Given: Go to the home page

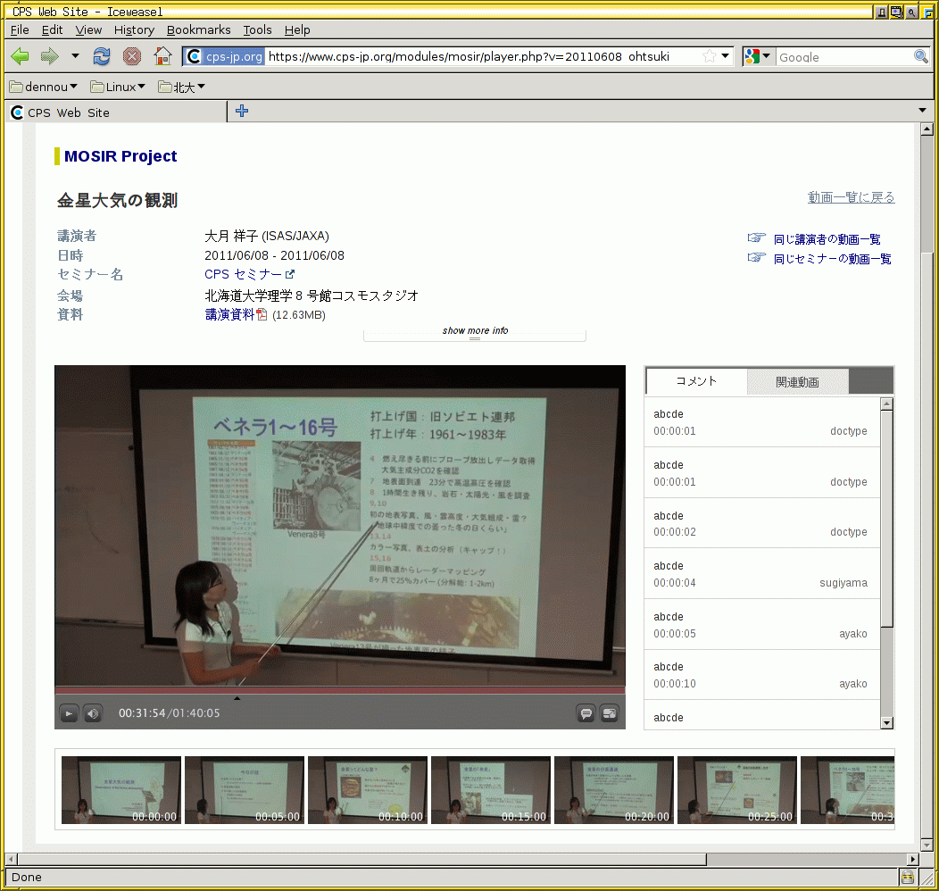Looking at the screenshot, I should 162,57.
